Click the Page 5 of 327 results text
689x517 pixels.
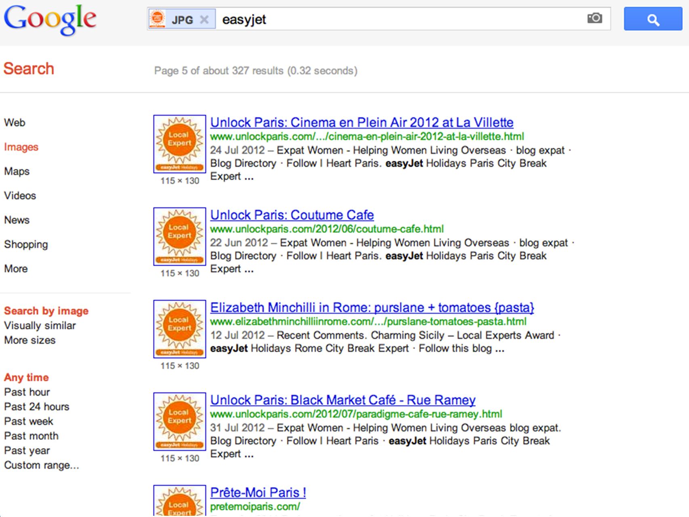click(x=256, y=71)
